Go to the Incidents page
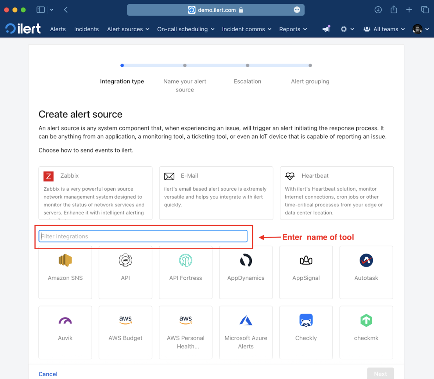Viewport: 434px width, 379px height. click(x=86, y=29)
